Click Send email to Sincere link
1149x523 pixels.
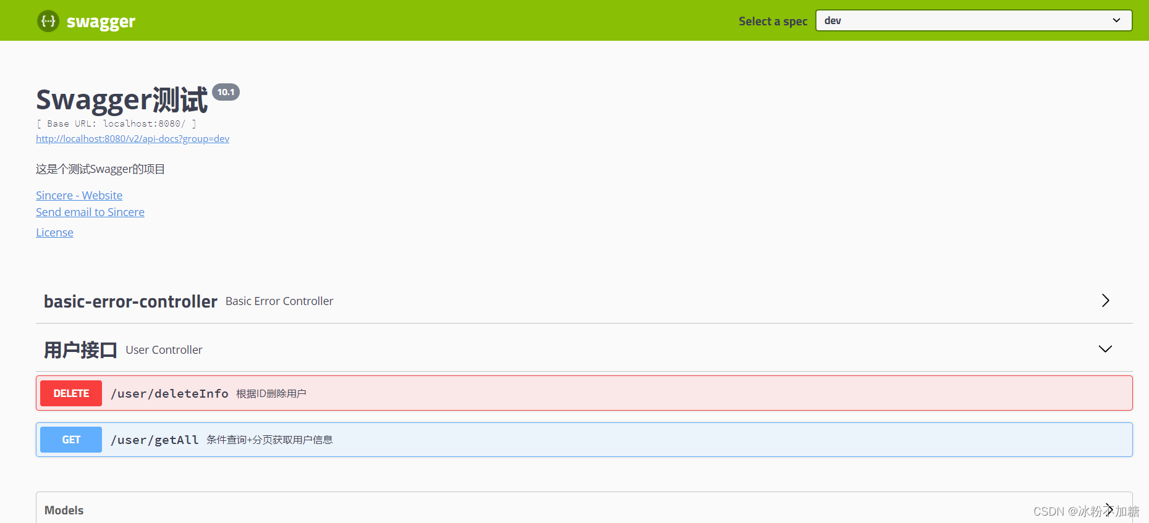point(90,212)
